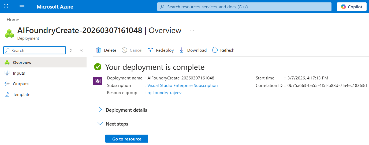Focus the global search resources field
The width and height of the screenshot is (369, 145).
[244, 7]
